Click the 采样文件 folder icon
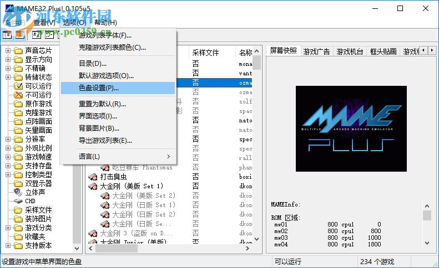Image resolution: width=439 pixels, height=268 pixels. (x=18, y=210)
